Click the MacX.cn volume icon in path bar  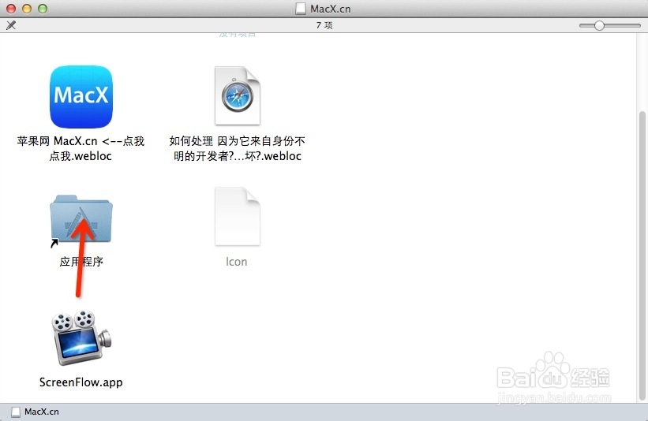click(16, 412)
